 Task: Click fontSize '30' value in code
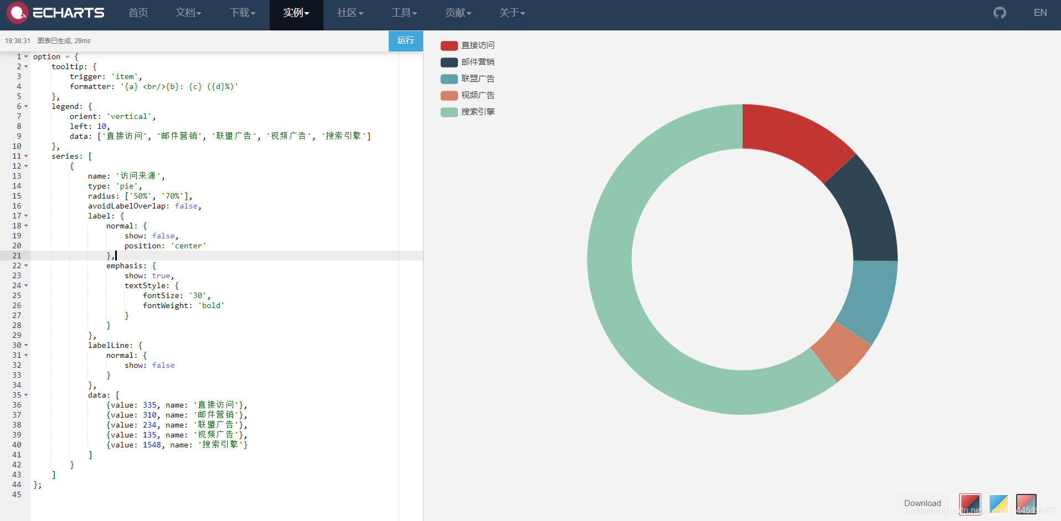tap(198, 295)
